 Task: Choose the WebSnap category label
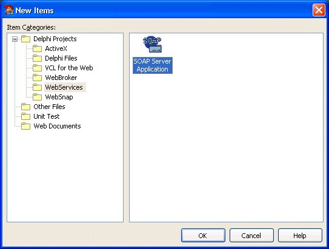[x=59, y=97]
